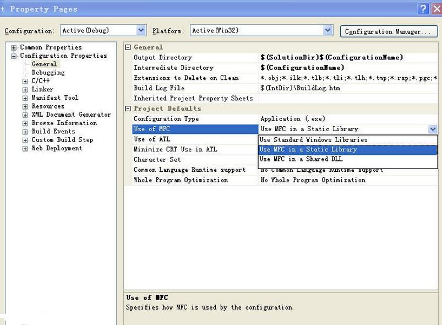This screenshot has height=325, width=442.
Task: Choose Use MFC in a Static Library option
Action: coord(348,149)
